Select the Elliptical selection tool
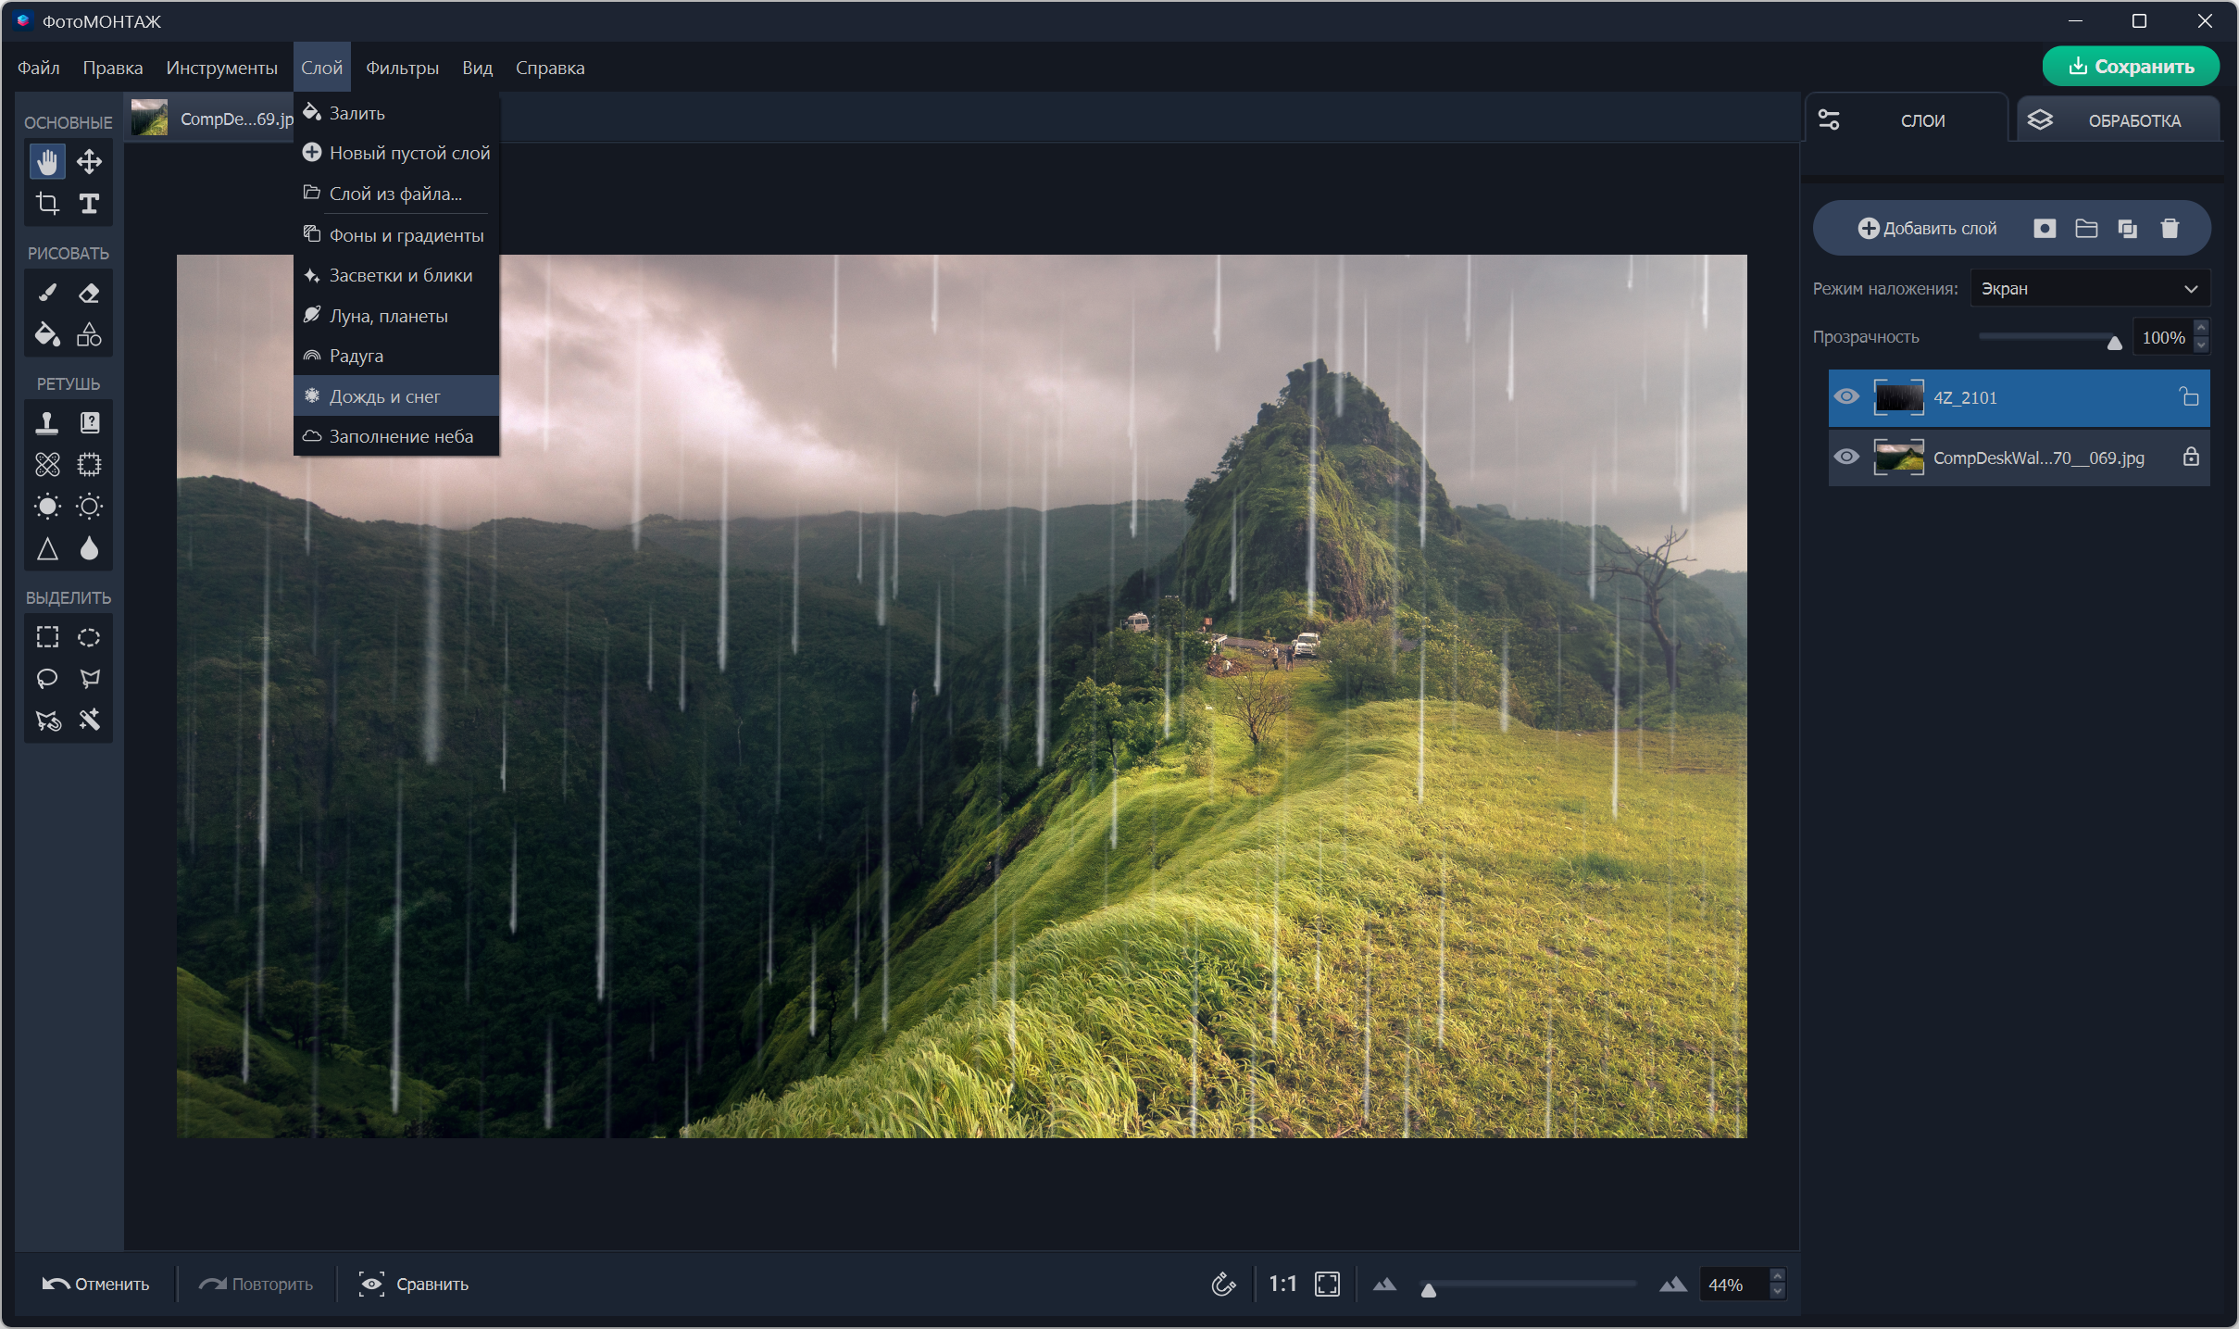This screenshot has width=2239, height=1329. (89, 637)
